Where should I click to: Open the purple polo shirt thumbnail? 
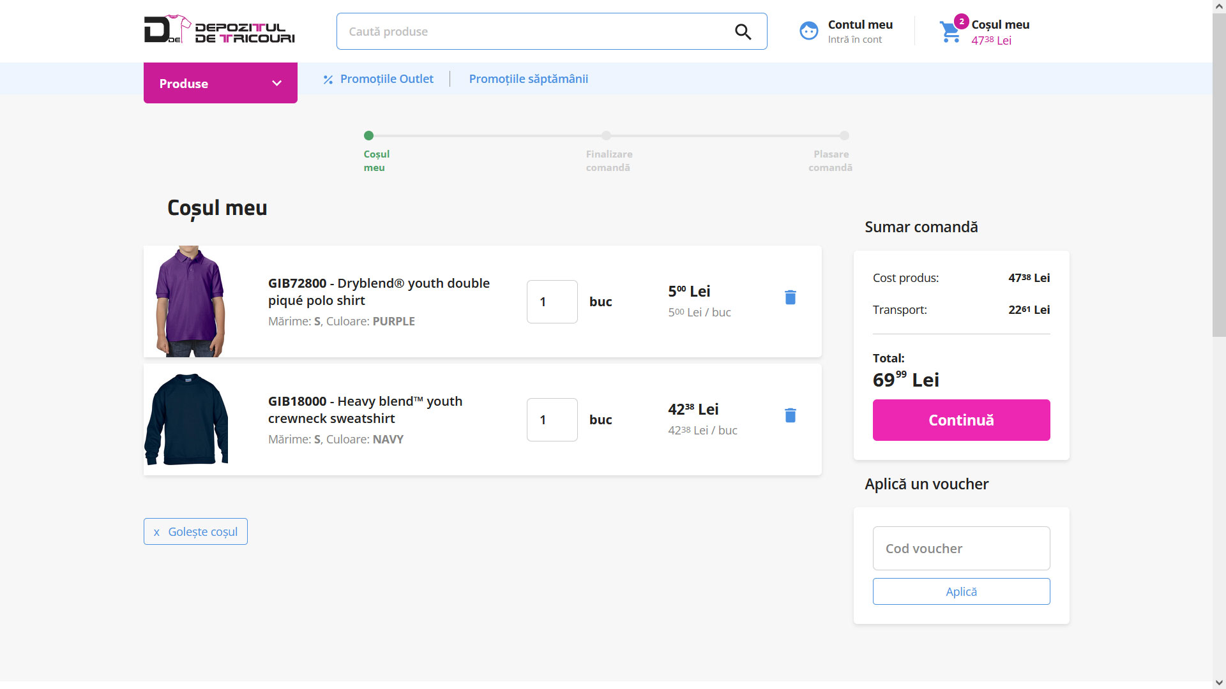click(190, 301)
